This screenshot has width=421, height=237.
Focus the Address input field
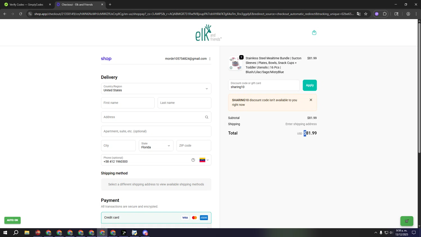tap(156, 117)
